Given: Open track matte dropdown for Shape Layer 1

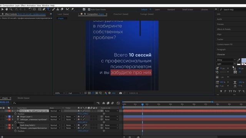Looking at the screenshot, I should click(70, 117).
